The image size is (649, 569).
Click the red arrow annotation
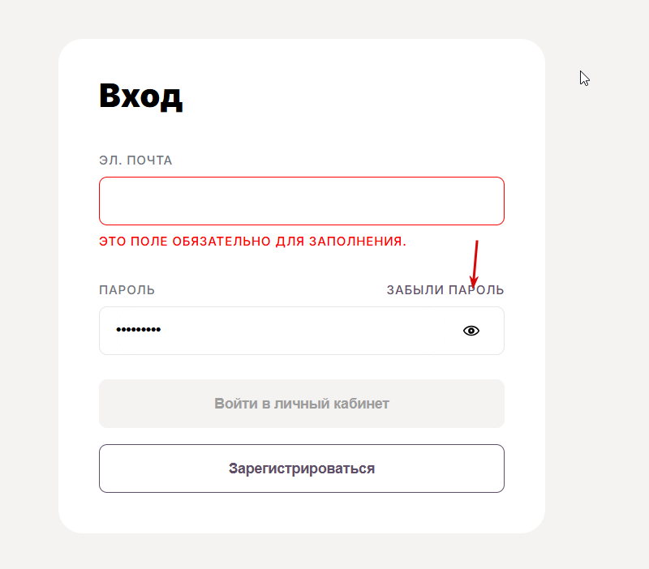click(x=476, y=261)
